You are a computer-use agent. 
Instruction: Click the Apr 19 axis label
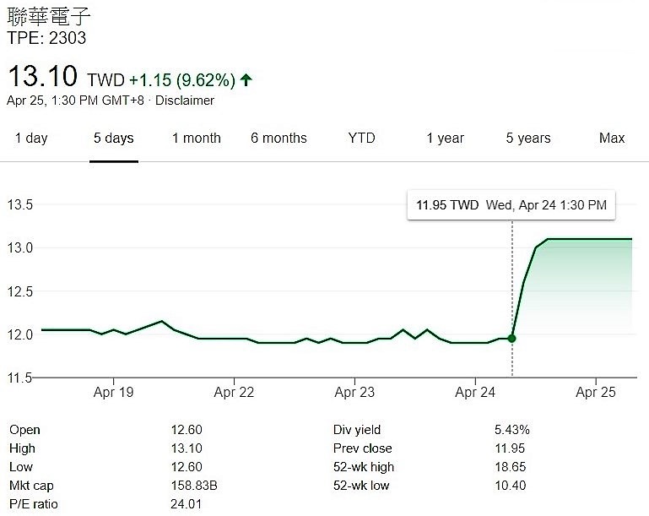coord(113,392)
